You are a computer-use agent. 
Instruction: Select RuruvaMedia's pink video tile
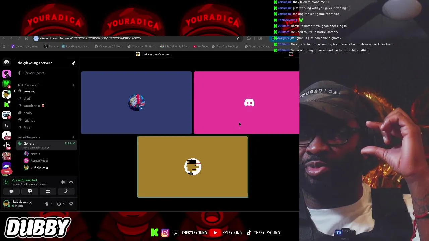pos(246,102)
